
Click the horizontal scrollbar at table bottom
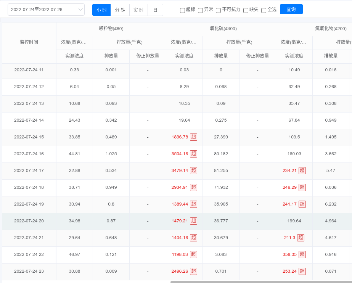[261, 282]
